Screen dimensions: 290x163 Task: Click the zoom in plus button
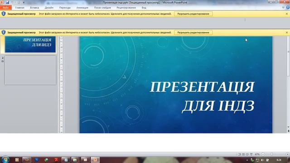287,154
